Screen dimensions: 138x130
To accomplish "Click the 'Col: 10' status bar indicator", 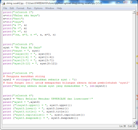I will click(x=131, y=126).
